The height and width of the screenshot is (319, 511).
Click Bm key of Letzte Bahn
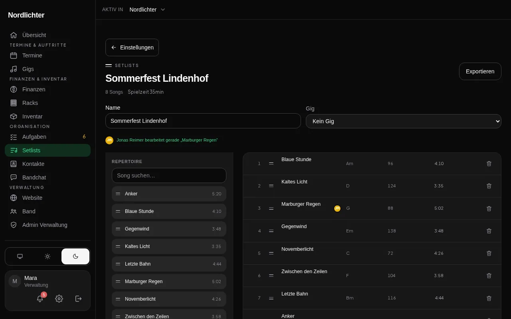tap(350, 298)
